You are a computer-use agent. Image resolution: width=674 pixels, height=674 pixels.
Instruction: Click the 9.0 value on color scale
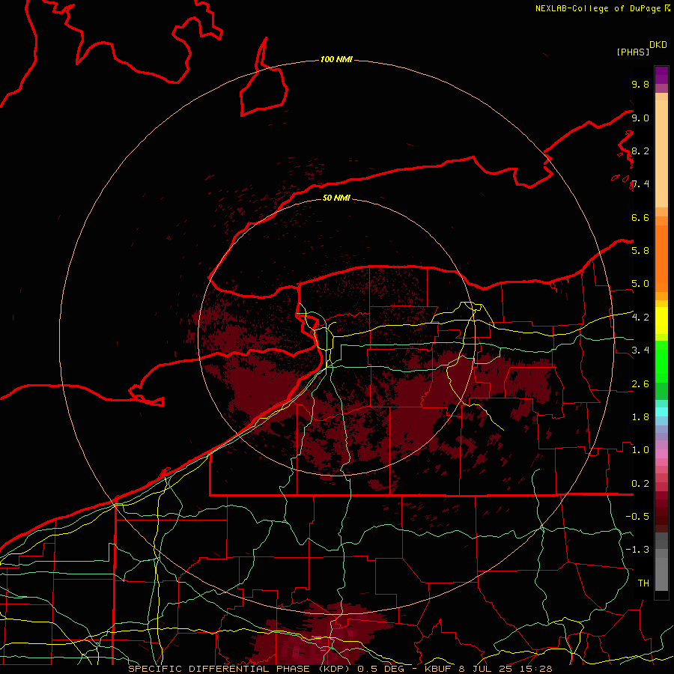[640, 118]
